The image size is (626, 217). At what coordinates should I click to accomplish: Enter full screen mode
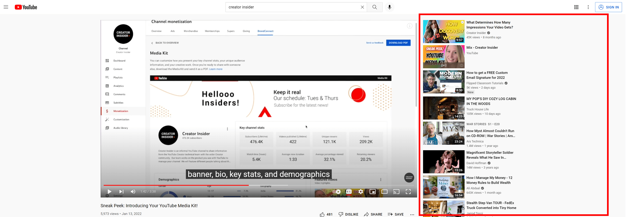[408, 191]
